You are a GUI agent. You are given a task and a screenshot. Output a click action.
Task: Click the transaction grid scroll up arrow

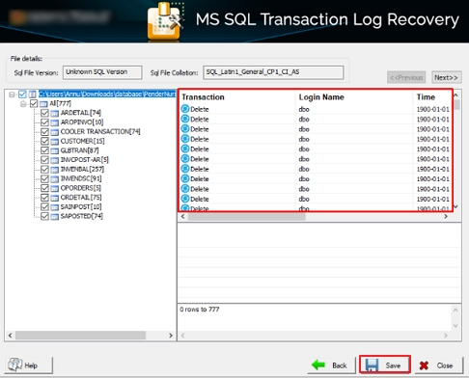click(455, 95)
